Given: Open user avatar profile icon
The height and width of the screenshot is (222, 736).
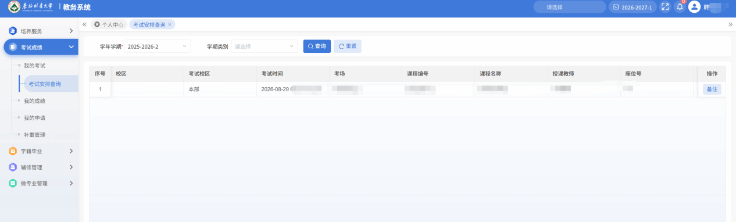Looking at the screenshot, I should click(694, 8).
